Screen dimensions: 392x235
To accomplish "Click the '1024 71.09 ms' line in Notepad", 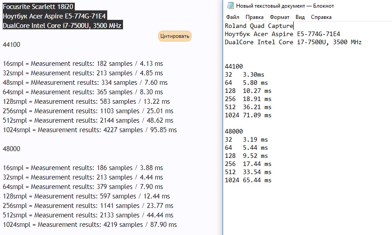I will 248,115.
